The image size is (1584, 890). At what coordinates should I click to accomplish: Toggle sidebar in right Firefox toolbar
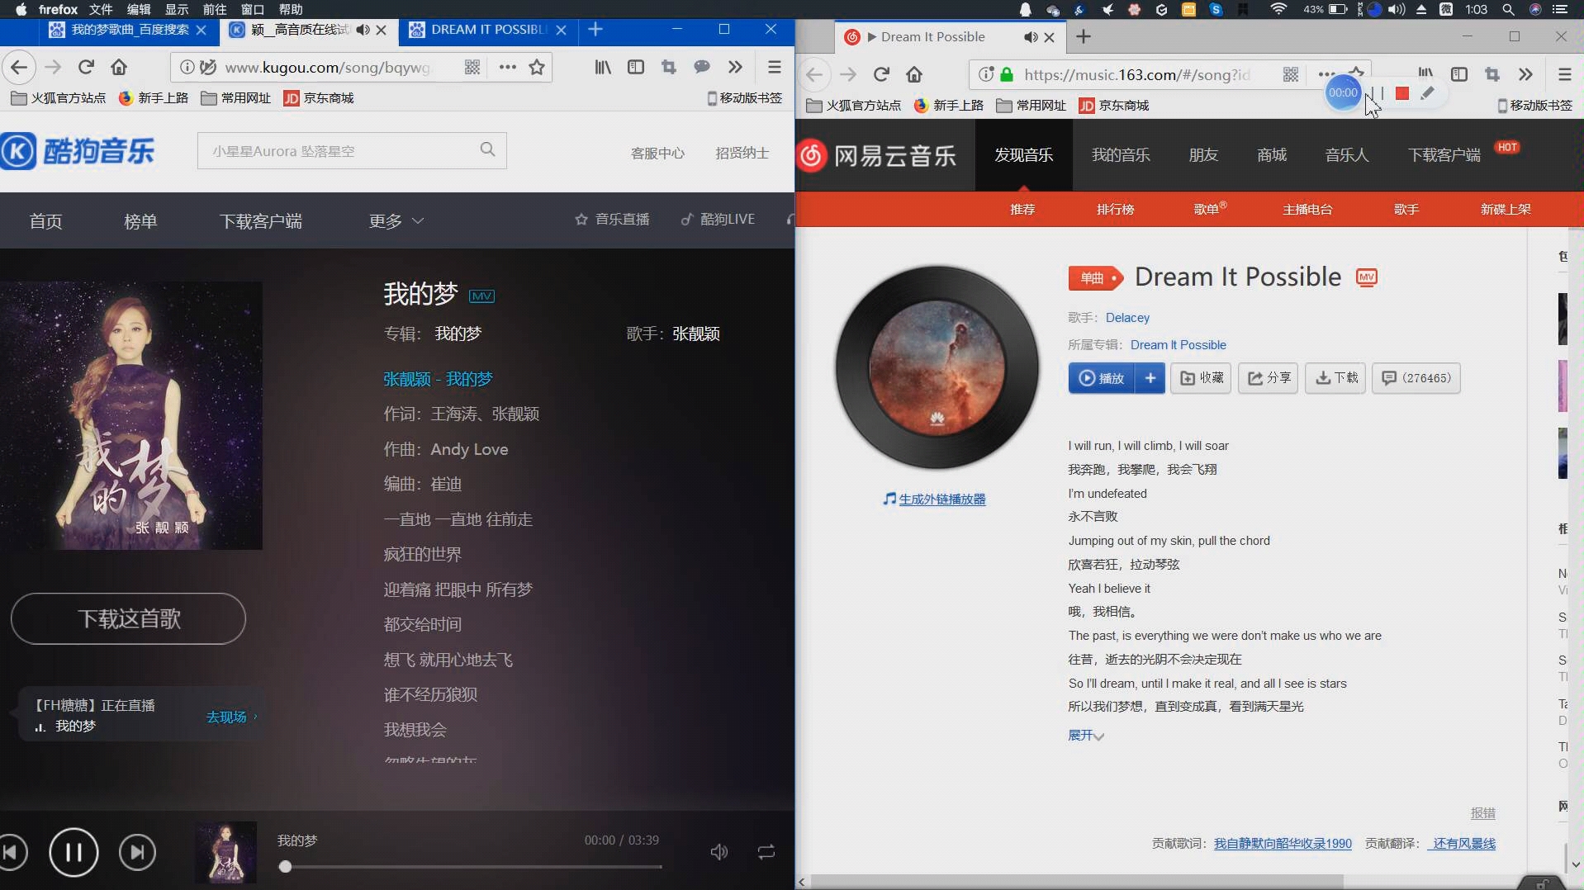tap(1459, 74)
